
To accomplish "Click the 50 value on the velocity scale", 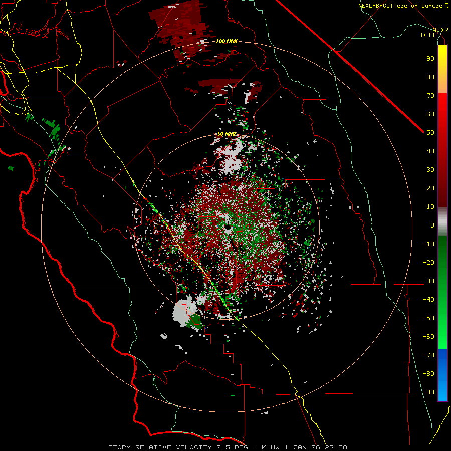I will point(430,133).
